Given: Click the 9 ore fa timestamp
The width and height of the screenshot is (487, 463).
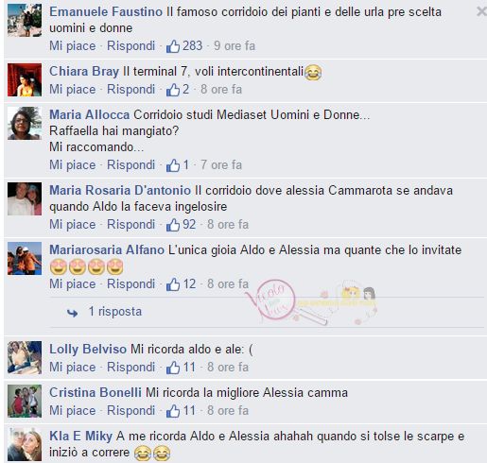Looking at the screenshot, I should point(235,46).
